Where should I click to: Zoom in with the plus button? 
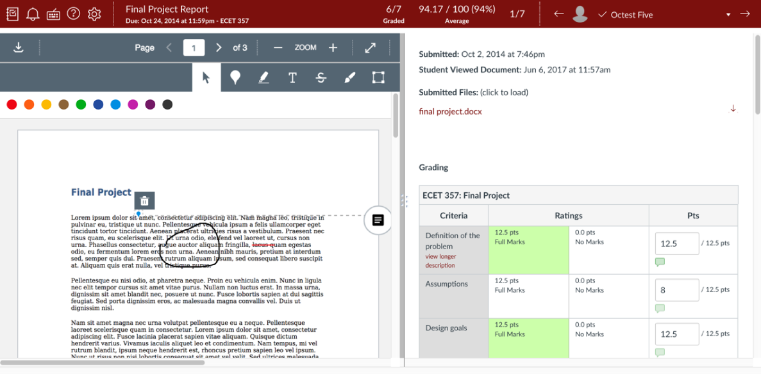point(333,47)
